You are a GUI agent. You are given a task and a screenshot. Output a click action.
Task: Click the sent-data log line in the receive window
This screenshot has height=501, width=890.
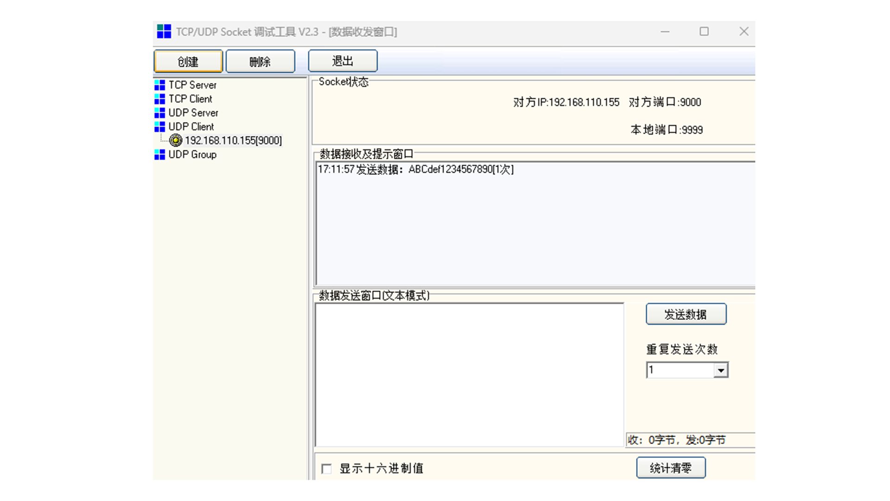pyautogui.click(x=415, y=170)
